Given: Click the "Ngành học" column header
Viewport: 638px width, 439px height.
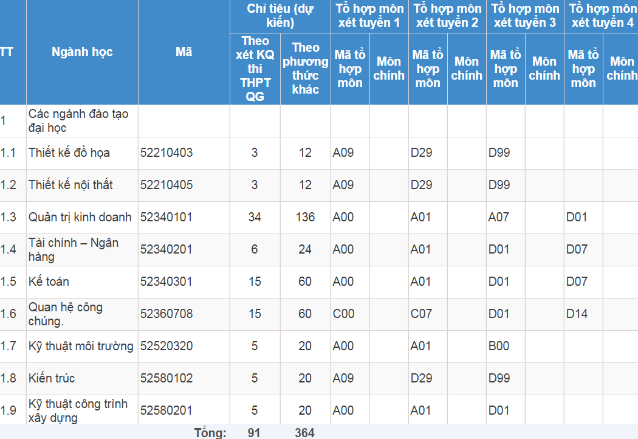Looking at the screenshot, I should (82, 52).
